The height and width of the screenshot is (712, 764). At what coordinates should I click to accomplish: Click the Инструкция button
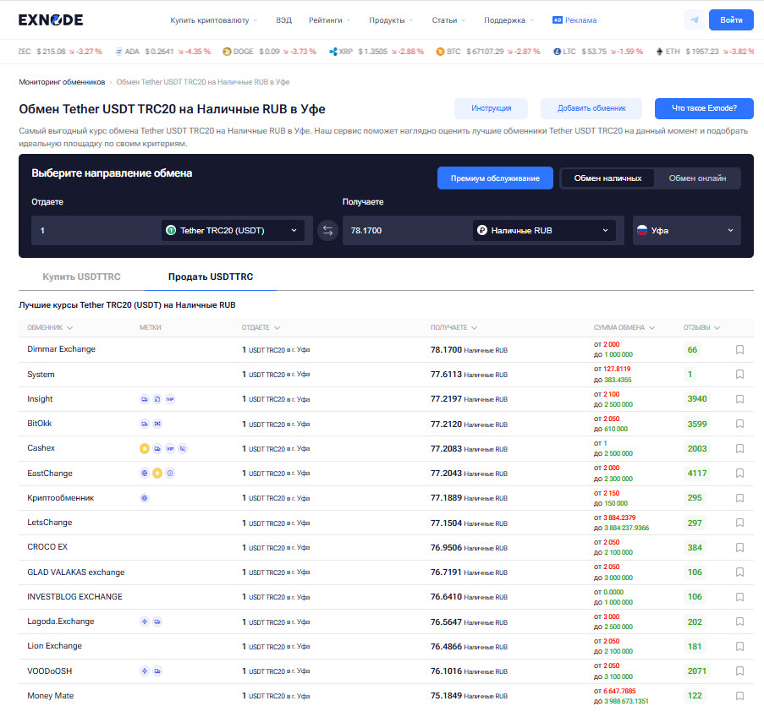click(491, 108)
